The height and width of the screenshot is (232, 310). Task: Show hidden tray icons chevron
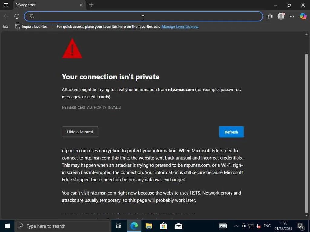tap(236, 226)
